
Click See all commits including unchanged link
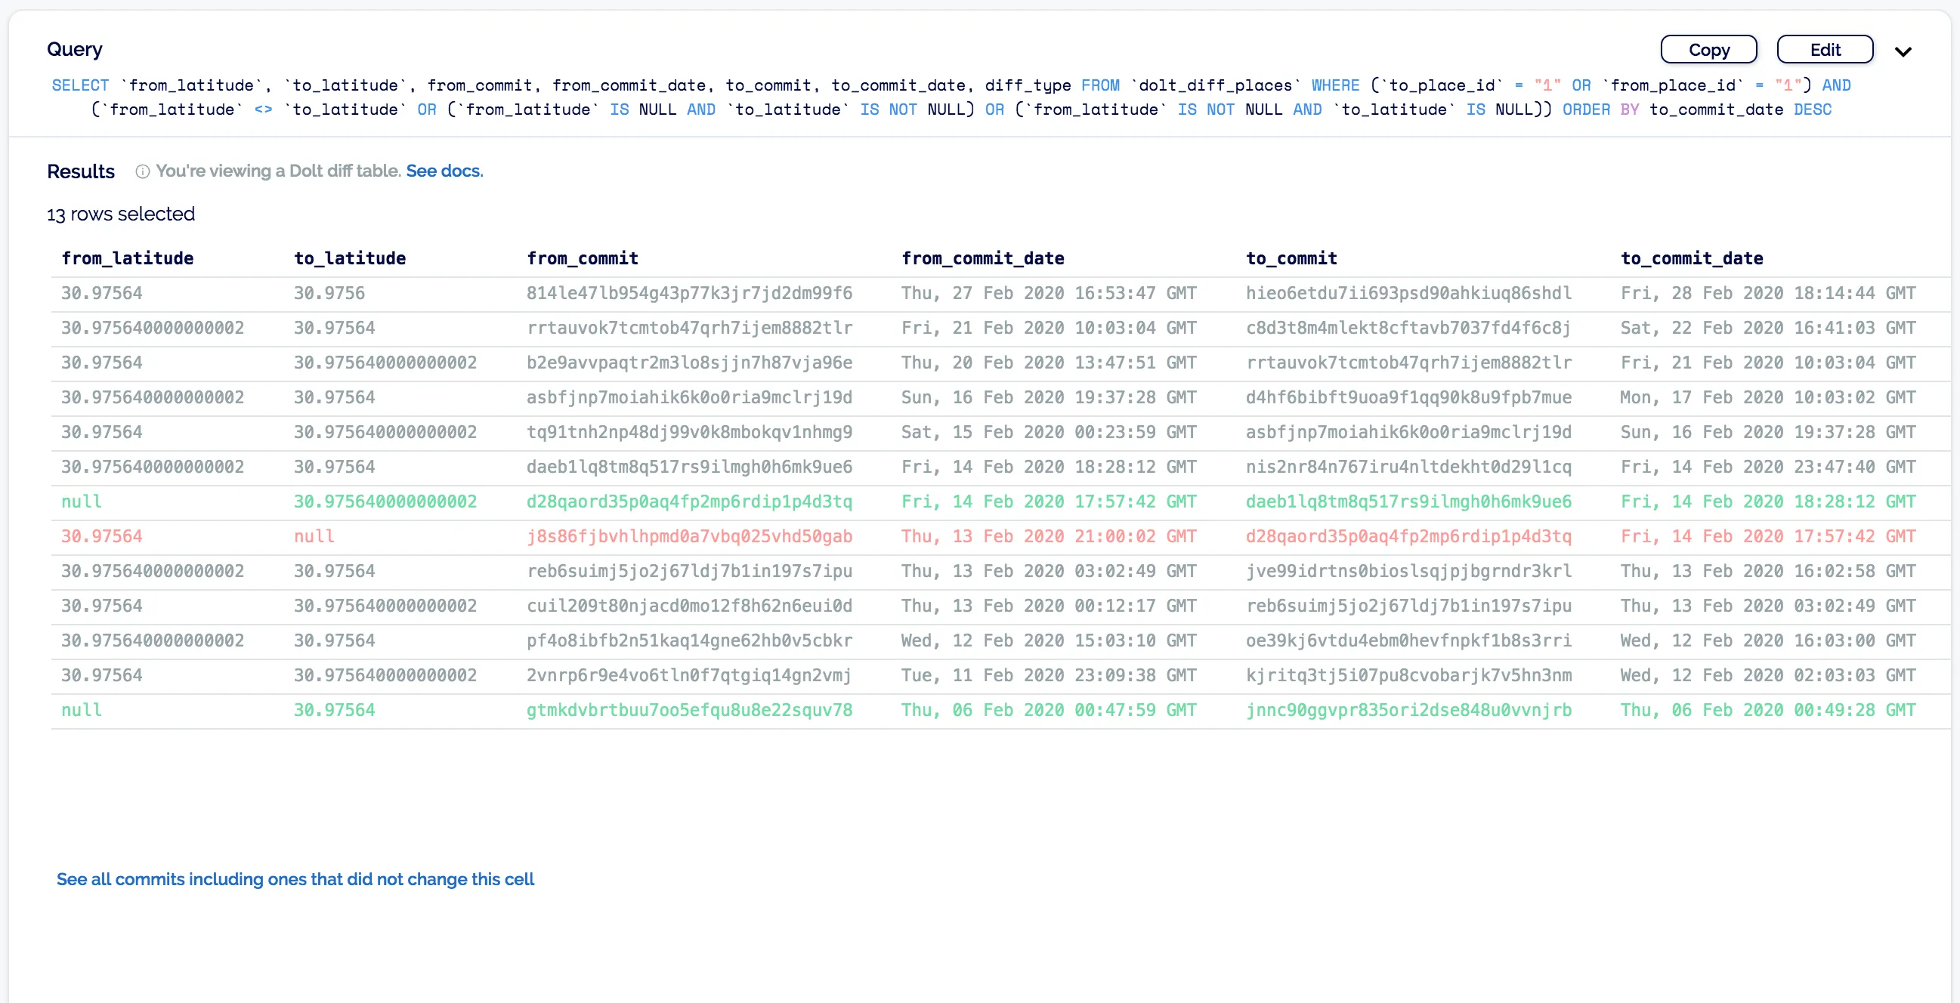295,879
